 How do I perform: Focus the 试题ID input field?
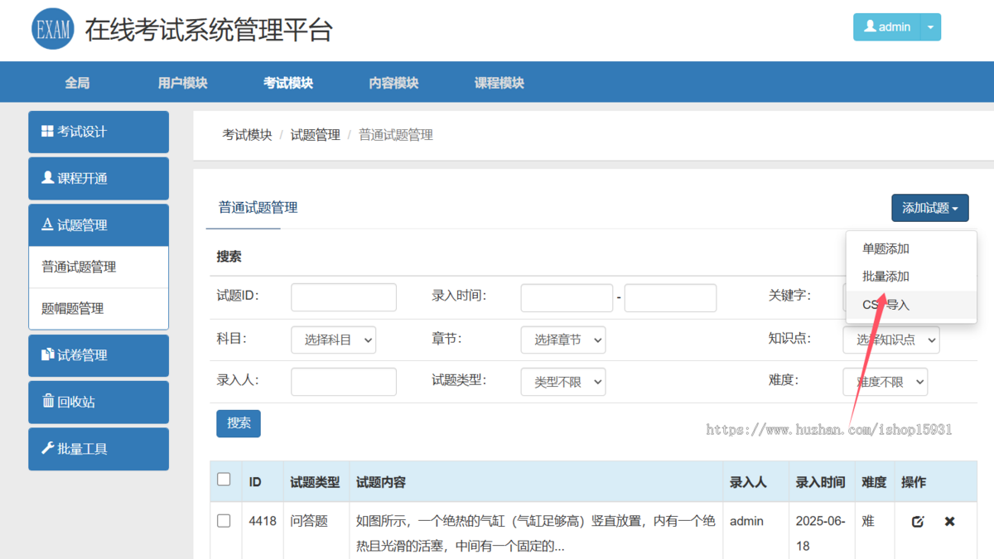click(344, 297)
